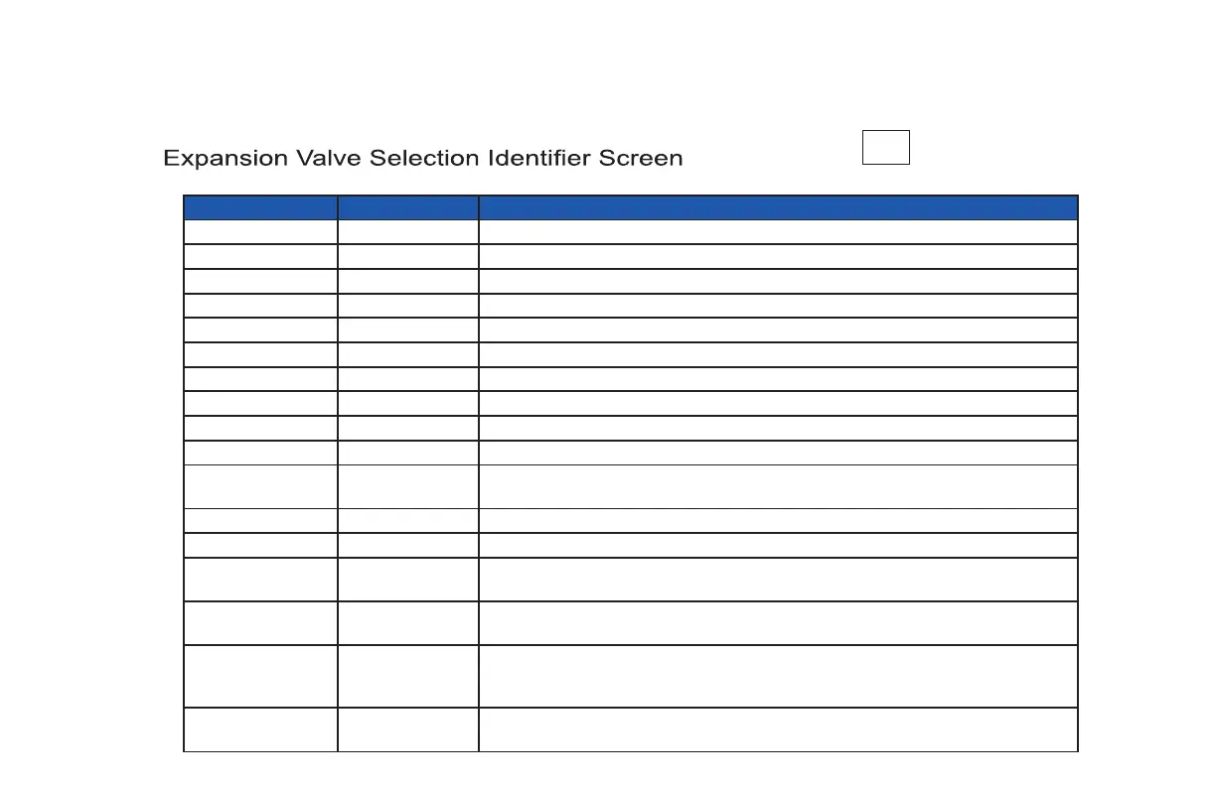Select the first-column cell in the first data row
This screenshot has width=1216, height=786.
tap(260, 231)
